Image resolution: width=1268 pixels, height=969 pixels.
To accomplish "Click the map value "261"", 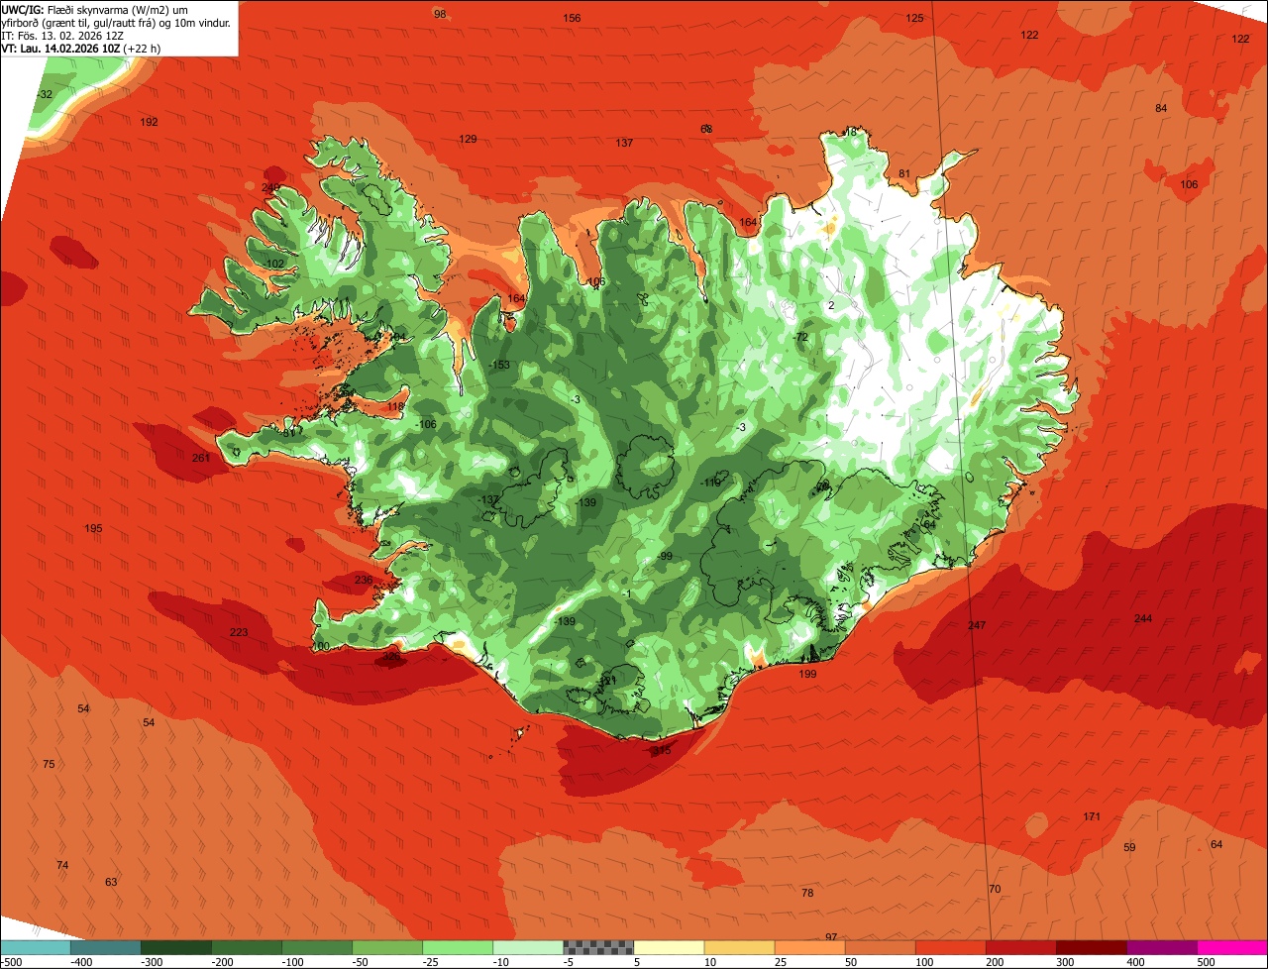I will (201, 458).
